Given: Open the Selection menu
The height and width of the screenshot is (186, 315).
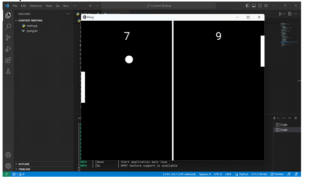Looking at the screenshot, I should [x=36, y=6].
